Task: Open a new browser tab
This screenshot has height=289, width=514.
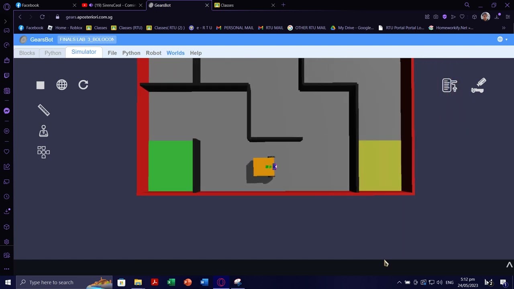Action: pos(283,5)
